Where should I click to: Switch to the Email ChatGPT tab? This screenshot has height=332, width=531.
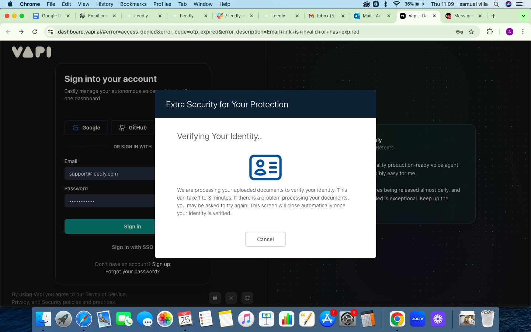tap(97, 16)
